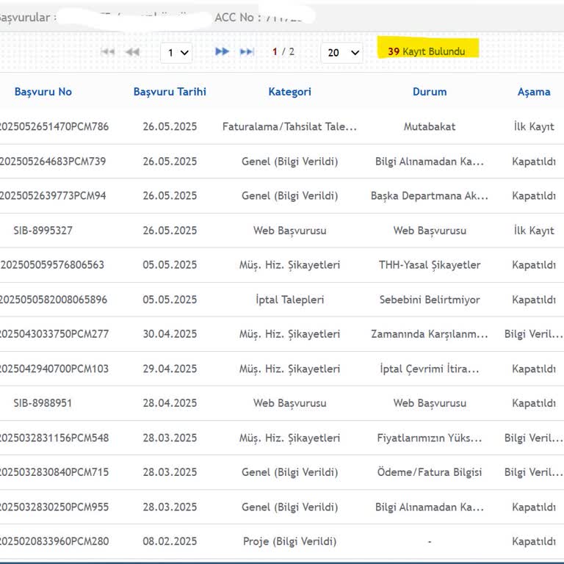Screen dimensions: 564x564
Task: Sort by Başvuru Tarihi column header
Action: click(x=170, y=92)
